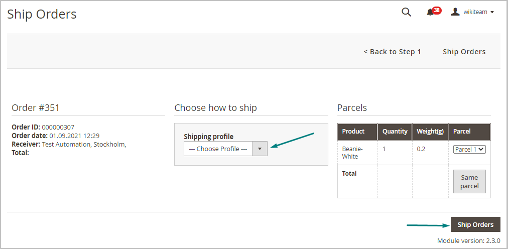Click the Order #351 heading

click(36, 107)
